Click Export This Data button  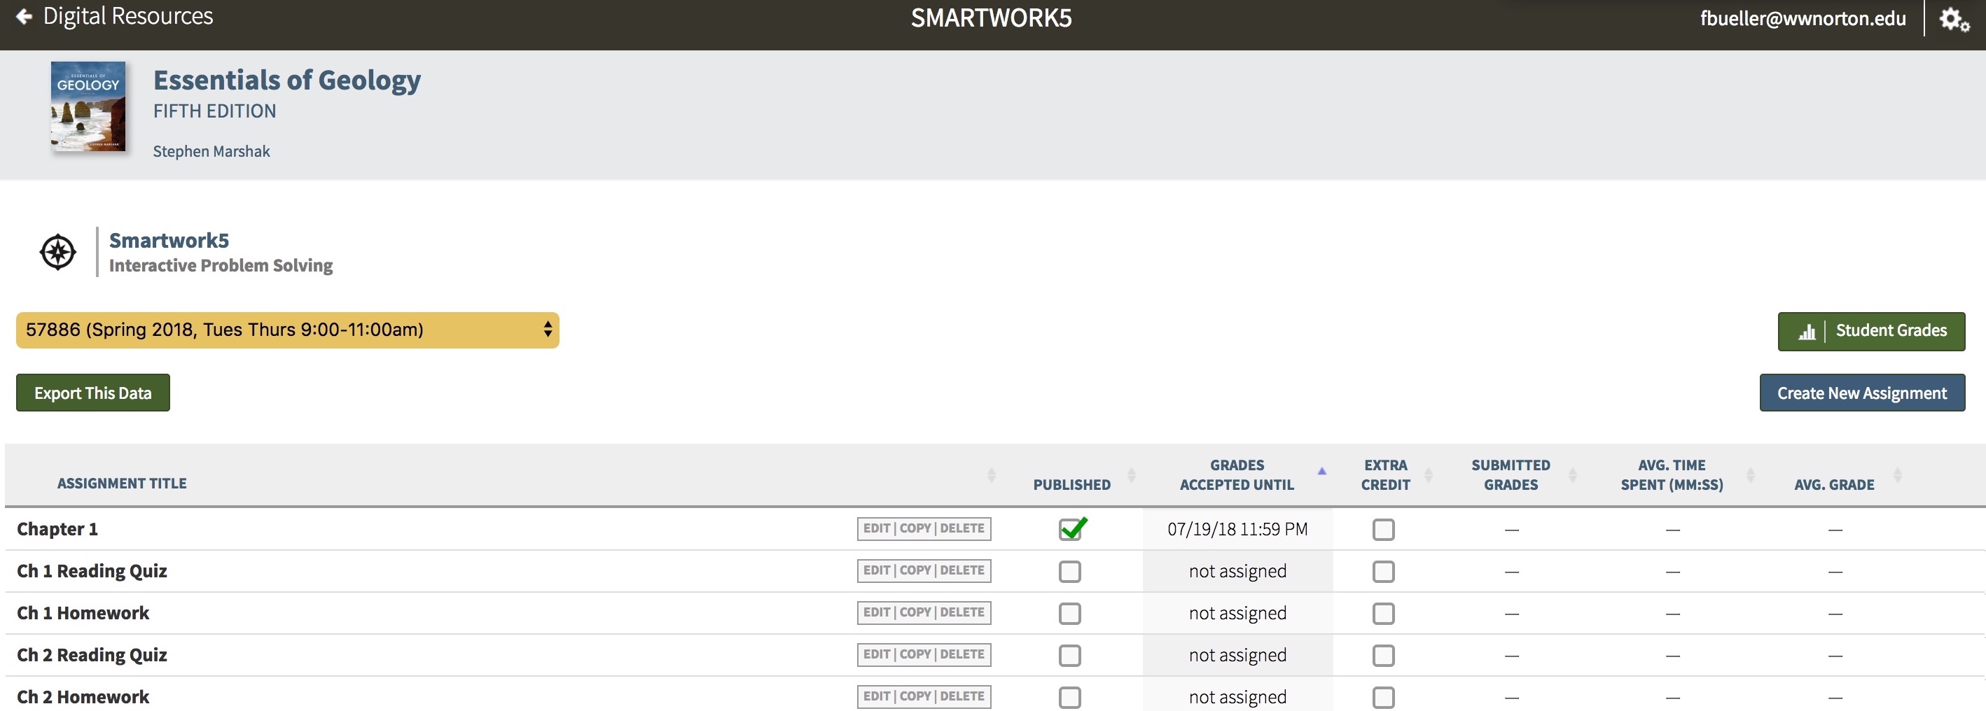click(92, 393)
